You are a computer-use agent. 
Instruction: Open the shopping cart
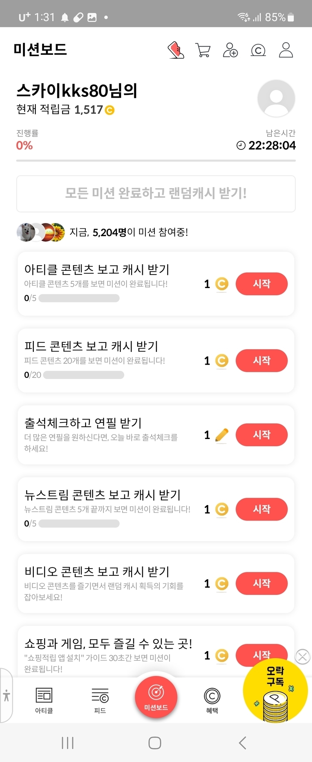pos(203,50)
